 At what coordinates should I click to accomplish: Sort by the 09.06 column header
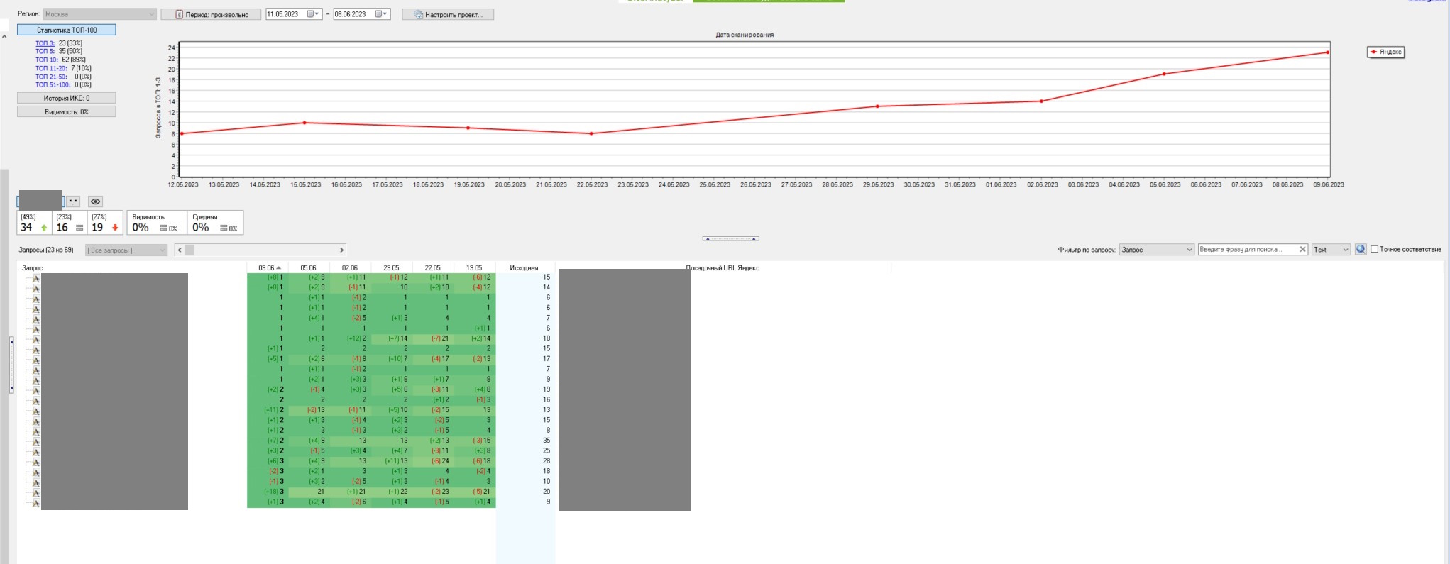268,268
